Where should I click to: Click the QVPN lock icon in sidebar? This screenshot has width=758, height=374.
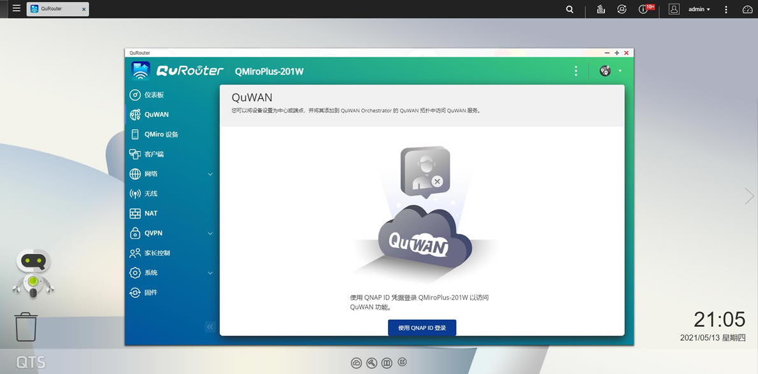pyautogui.click(x=135, y=233)
